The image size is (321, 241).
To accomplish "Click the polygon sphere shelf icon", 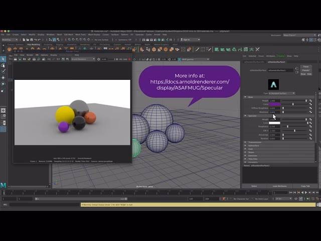I will [10, 49].
